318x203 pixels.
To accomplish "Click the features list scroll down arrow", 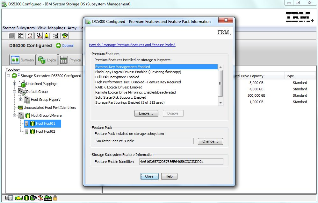I will [x=220, y=103].
